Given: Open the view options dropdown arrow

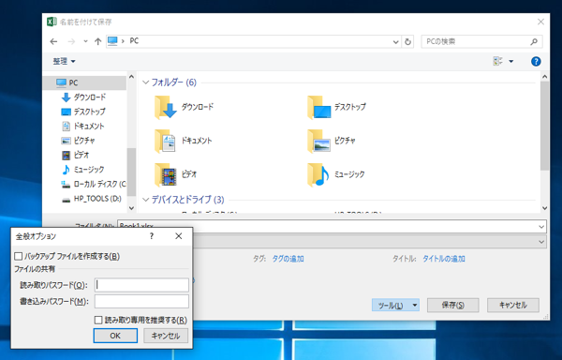Looking at the screenshot, I should [511, 62].
